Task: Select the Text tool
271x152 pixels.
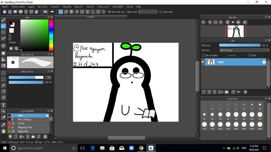Action: click(x=3, y=105)
